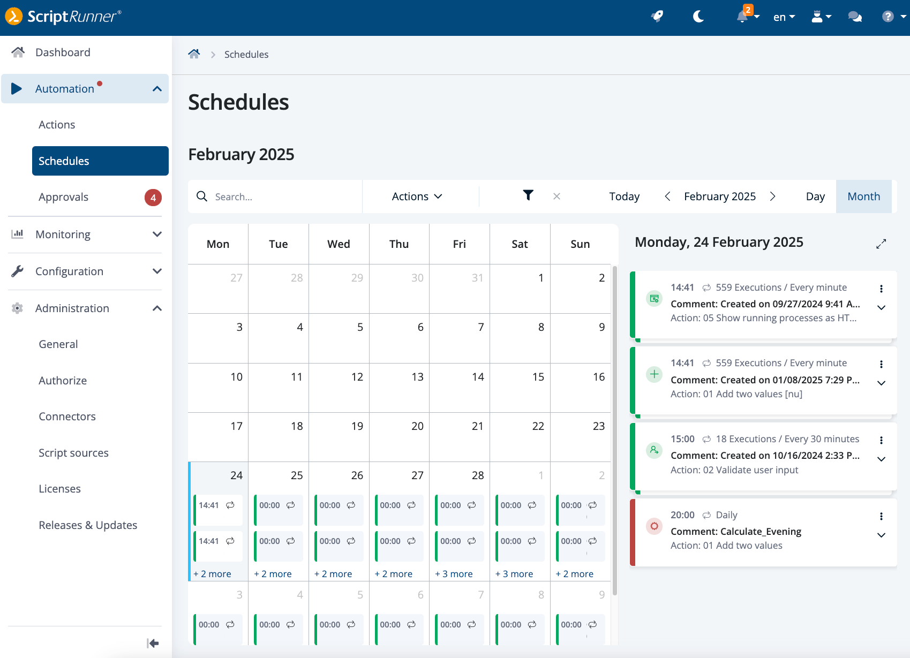
Task: Open the chat feedback icon
Action: tap(855, 17)
